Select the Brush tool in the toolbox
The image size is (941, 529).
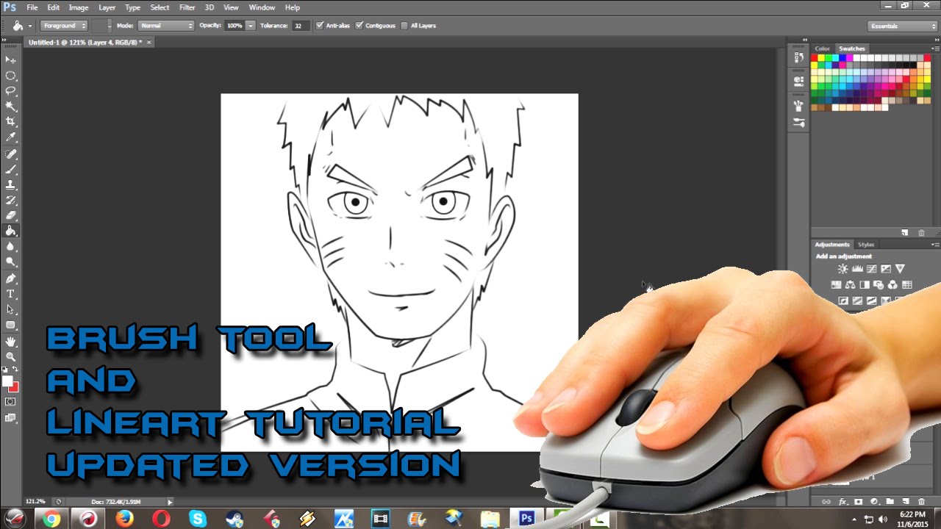pyautogui.click(x=10, y=170)
